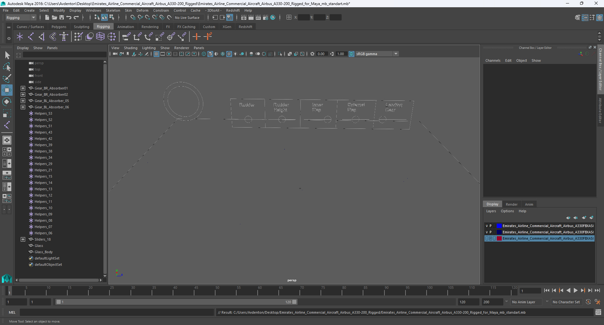Image resolution: width=604 pixels, height=325 pixels.
Task: Click the Quick Rig human figure icon
Action: point(64,37)
